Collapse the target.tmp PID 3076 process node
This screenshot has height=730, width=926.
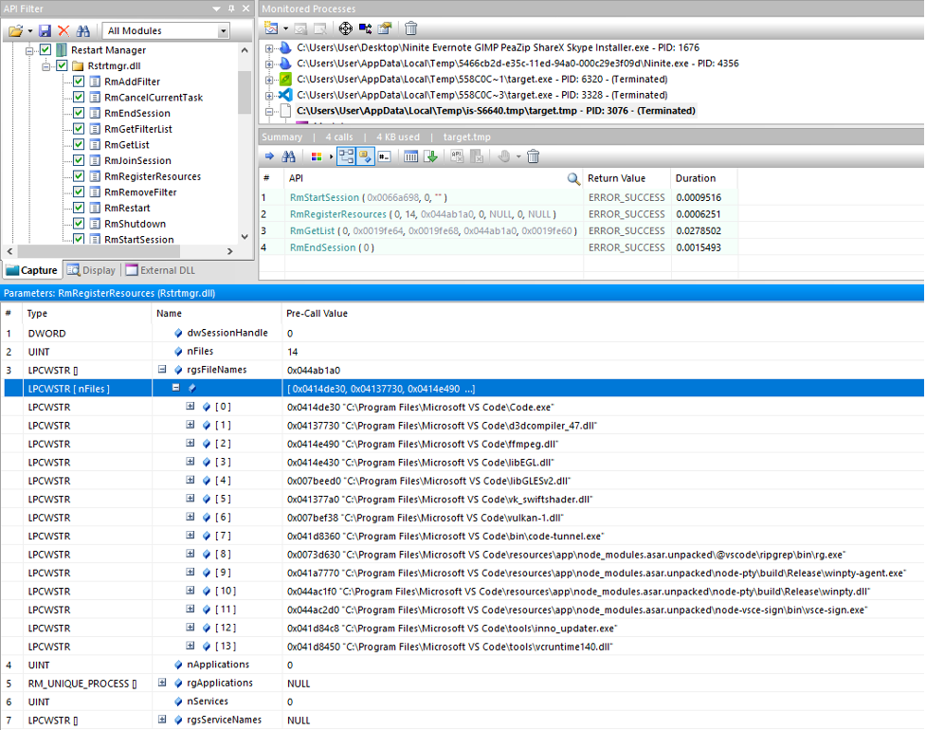[x=269, y=111]
